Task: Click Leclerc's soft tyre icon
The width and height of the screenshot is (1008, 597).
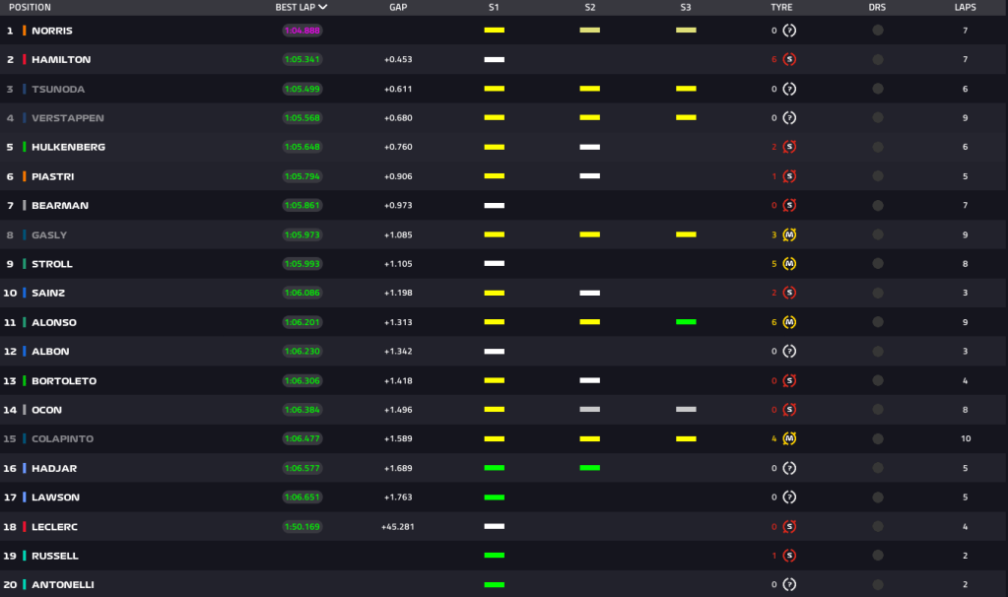Action: coord(789,526)
